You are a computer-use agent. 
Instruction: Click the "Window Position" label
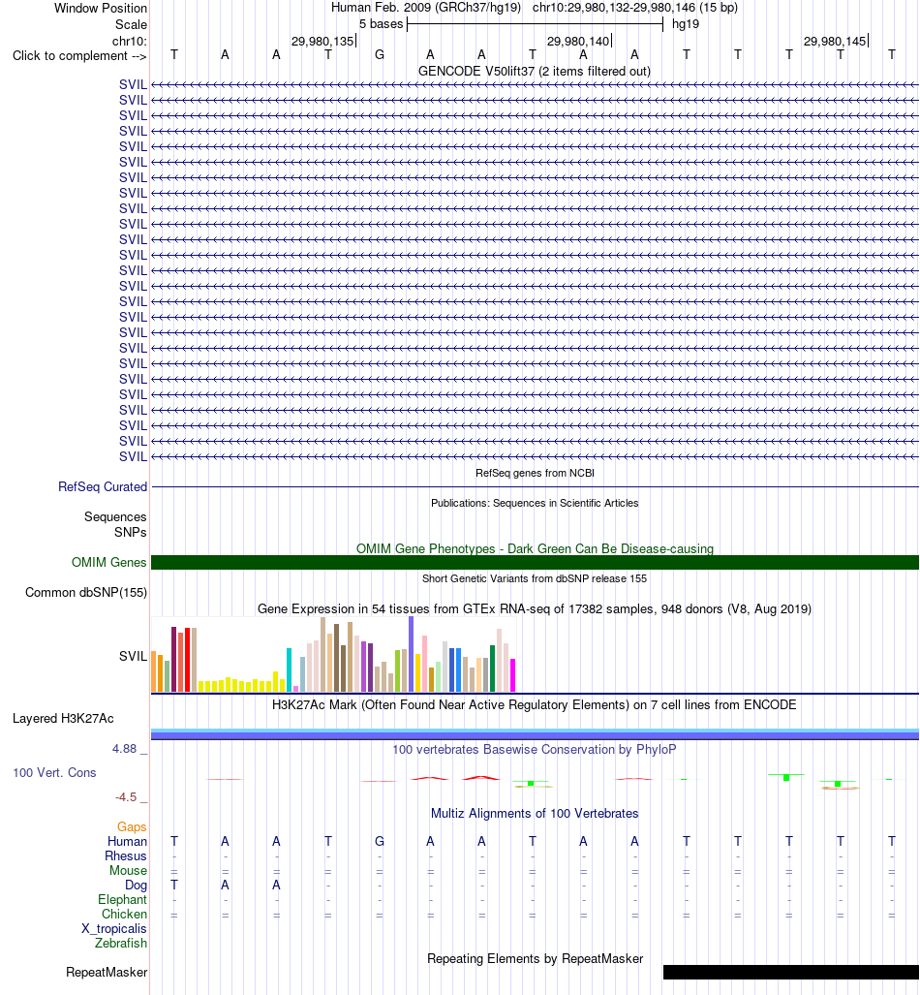(x=101, y=9)
